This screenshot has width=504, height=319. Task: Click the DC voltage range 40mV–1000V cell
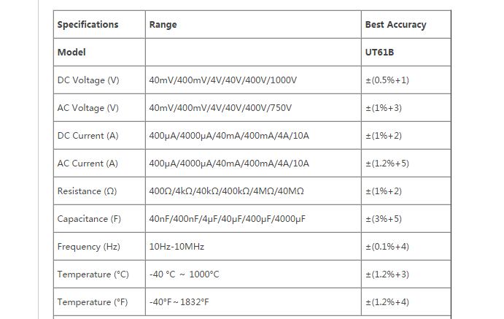(x=223, y=80)
